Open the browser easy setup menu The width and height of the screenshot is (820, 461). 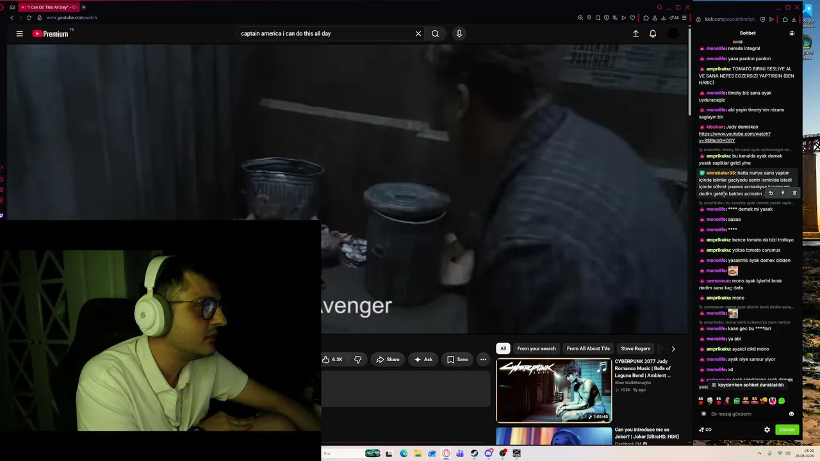(x=684, y=18)
